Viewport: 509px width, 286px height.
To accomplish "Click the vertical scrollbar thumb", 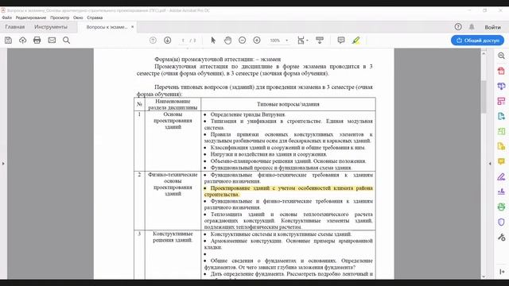I will coord(484,97).
